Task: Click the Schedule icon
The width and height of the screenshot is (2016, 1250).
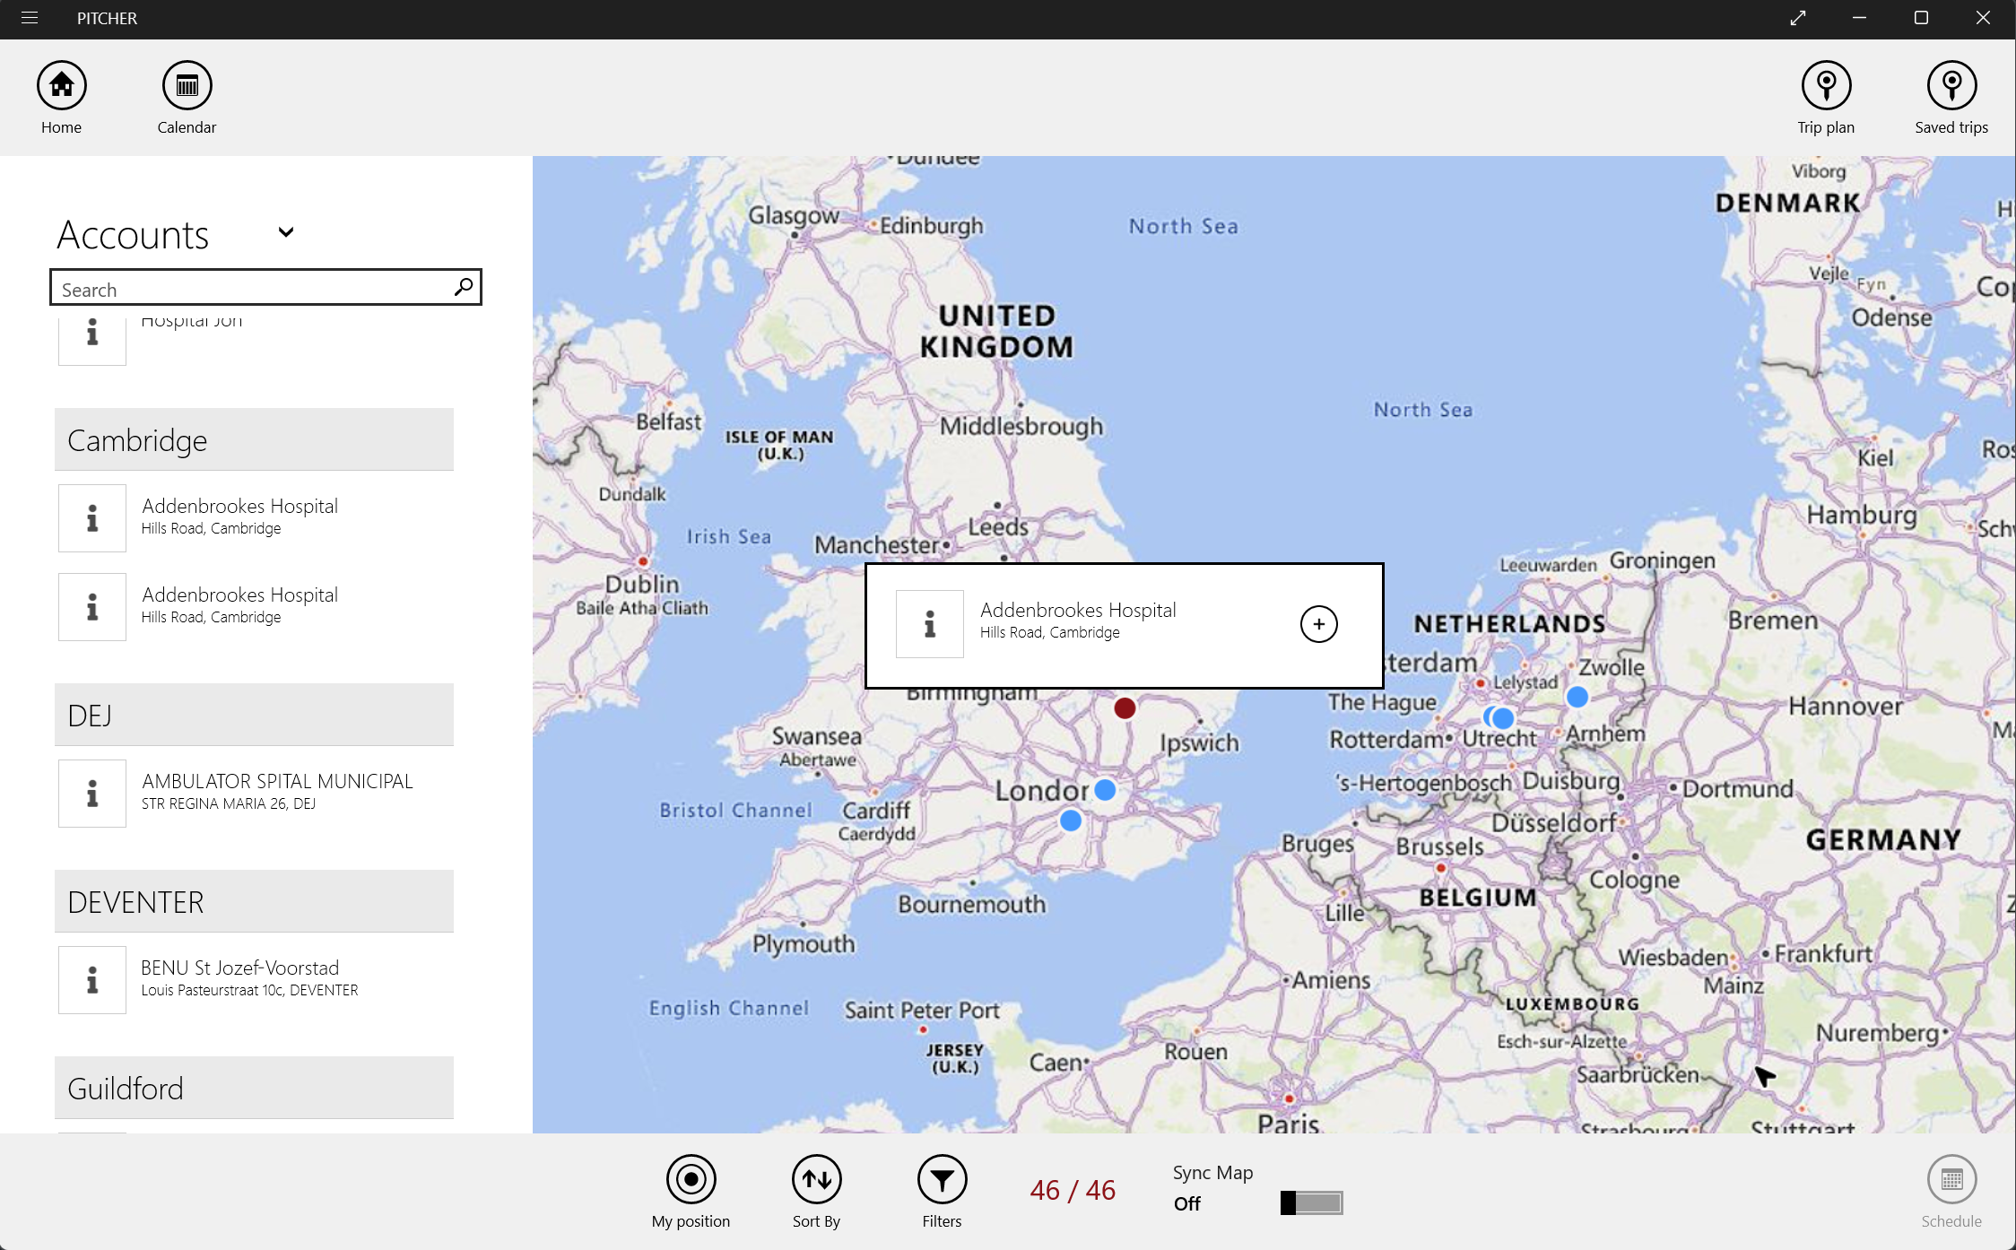Action: pyautogui.click(x=1952, y=1181)
